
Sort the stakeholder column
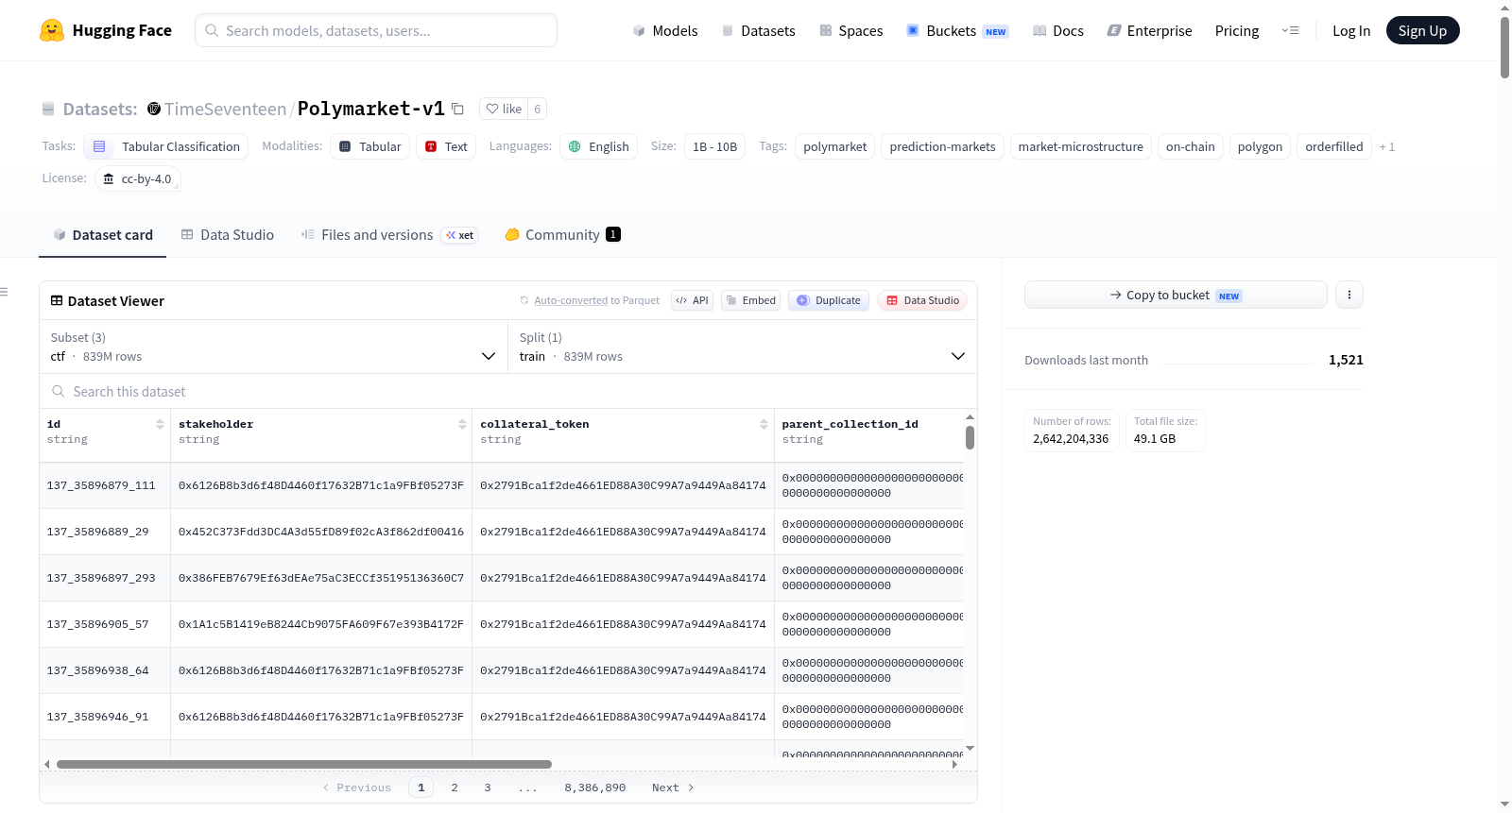click(x=462, y=424)
